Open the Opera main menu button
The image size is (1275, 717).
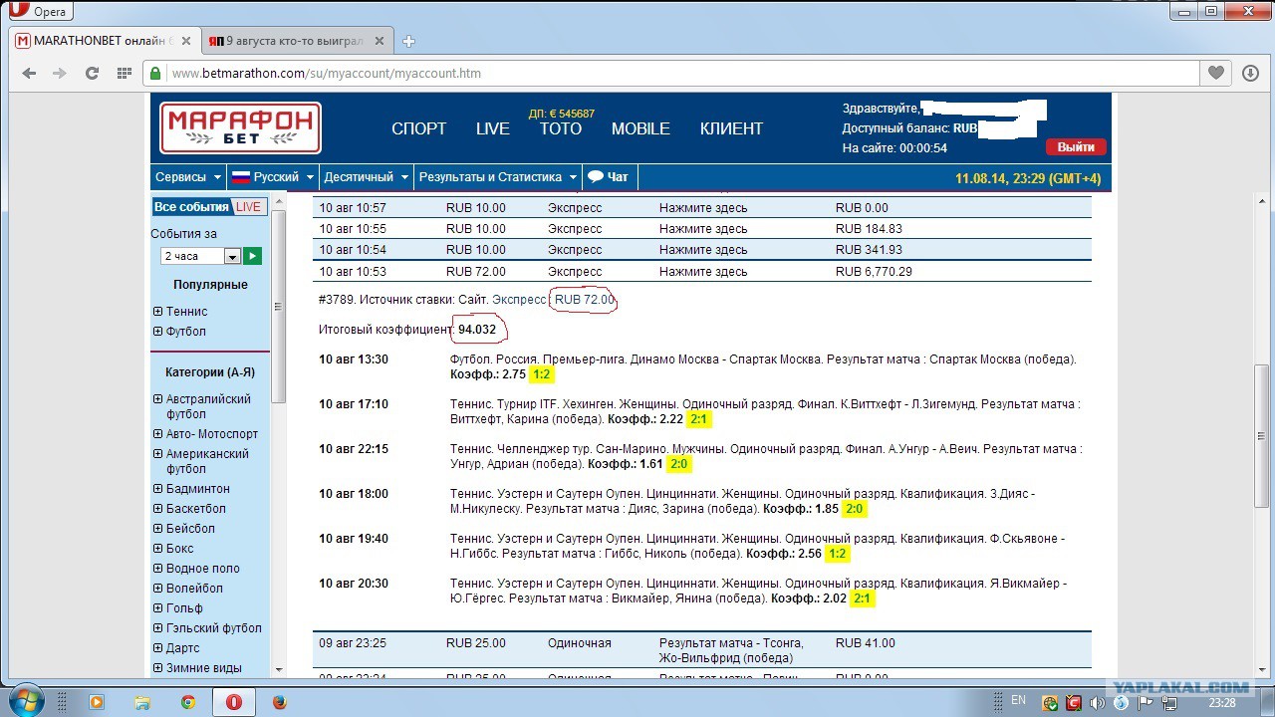(x=41, y=12)
